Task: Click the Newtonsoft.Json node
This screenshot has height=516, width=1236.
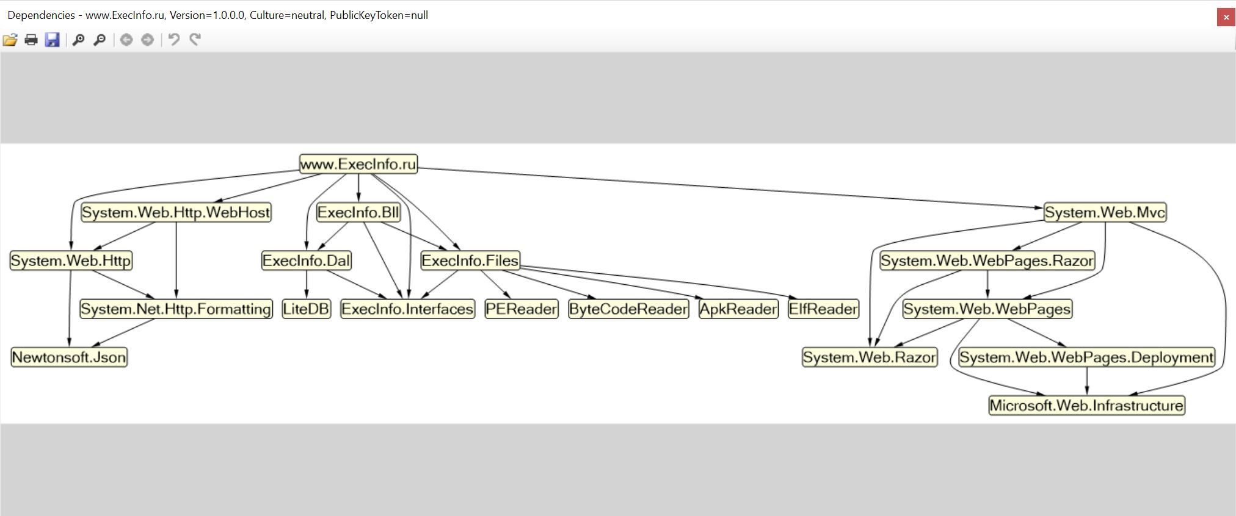Action: tap(69, 357)
